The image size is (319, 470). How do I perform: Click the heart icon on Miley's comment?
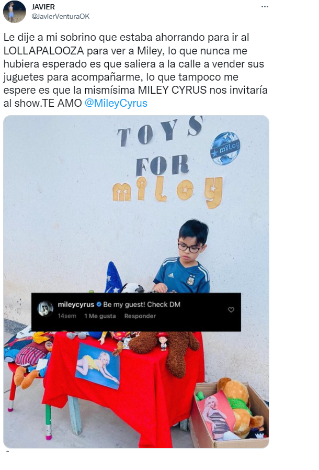(231, 310)
